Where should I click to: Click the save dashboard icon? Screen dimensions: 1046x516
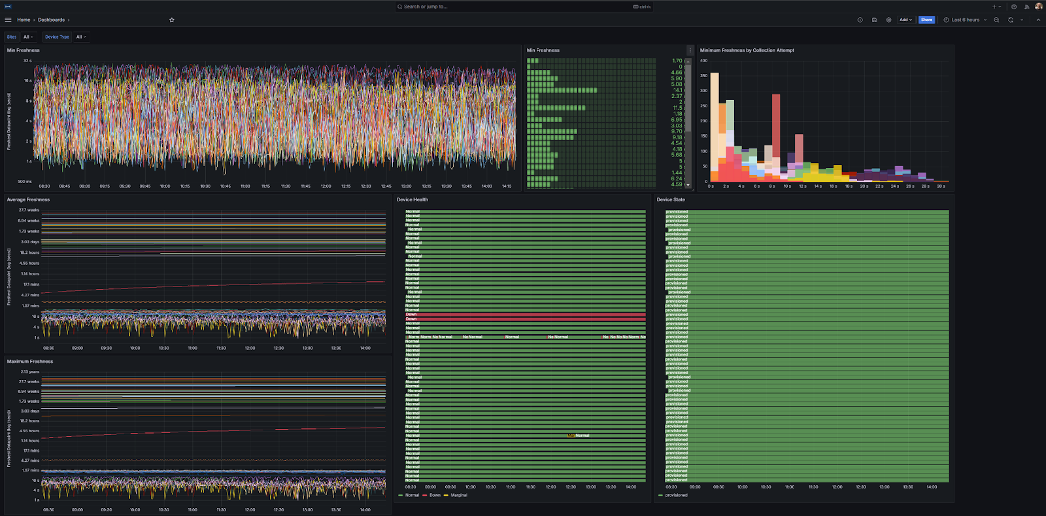pyautogui.click(x=874, y=20)
